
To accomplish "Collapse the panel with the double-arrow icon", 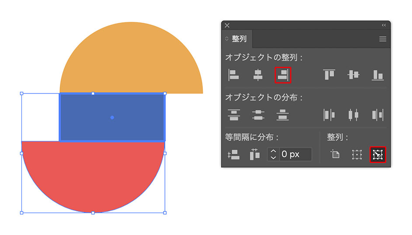I will click(384, 25).
